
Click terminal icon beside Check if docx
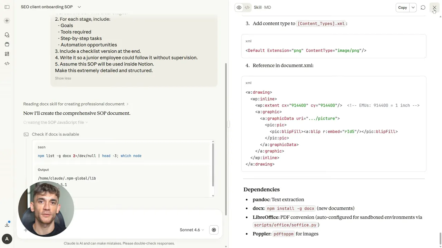tap(26, 134)
